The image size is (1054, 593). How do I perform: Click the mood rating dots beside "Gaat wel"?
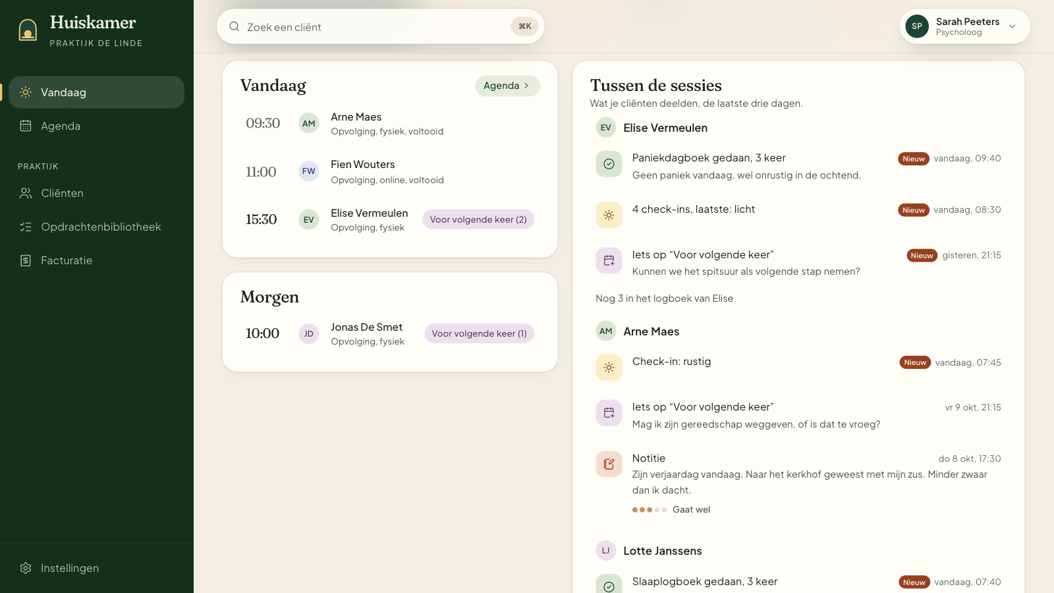click(650, 510)
